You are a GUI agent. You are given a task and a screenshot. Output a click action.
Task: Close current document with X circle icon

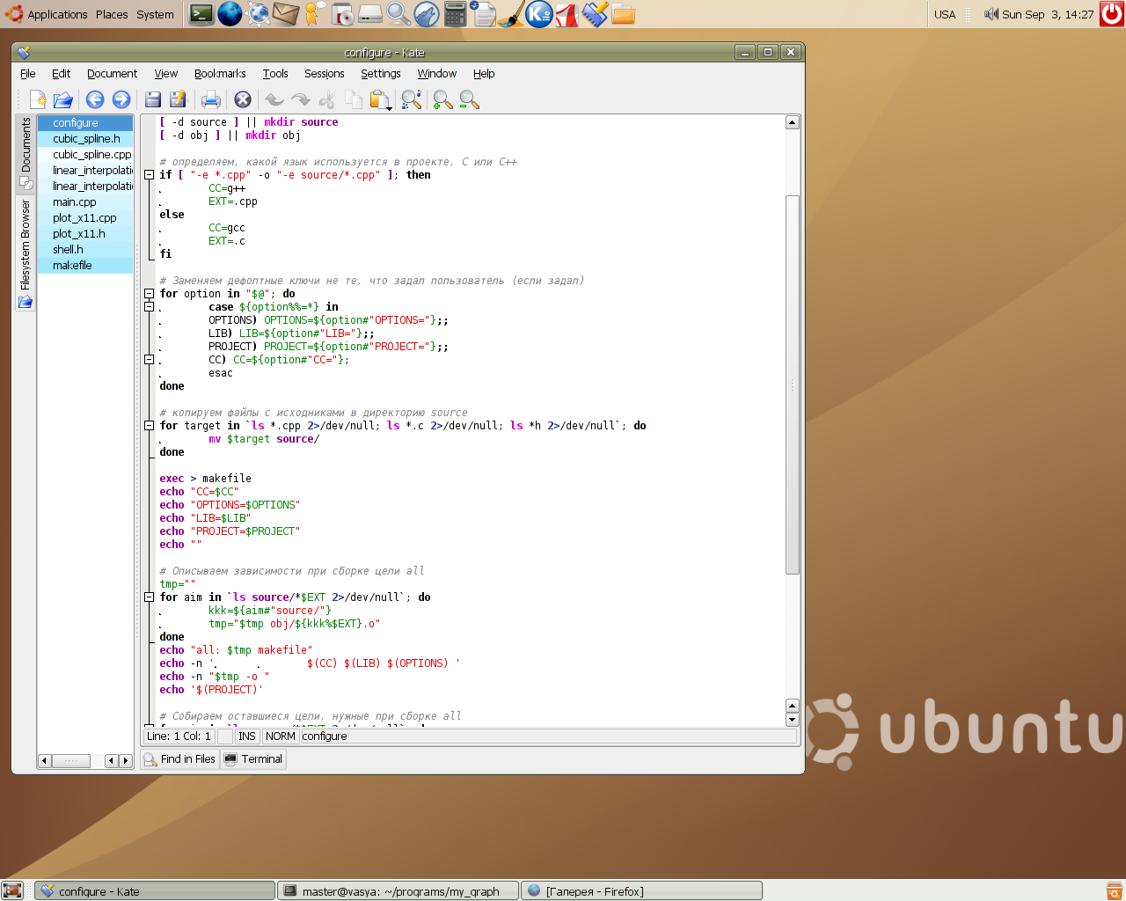coord(243,99)
